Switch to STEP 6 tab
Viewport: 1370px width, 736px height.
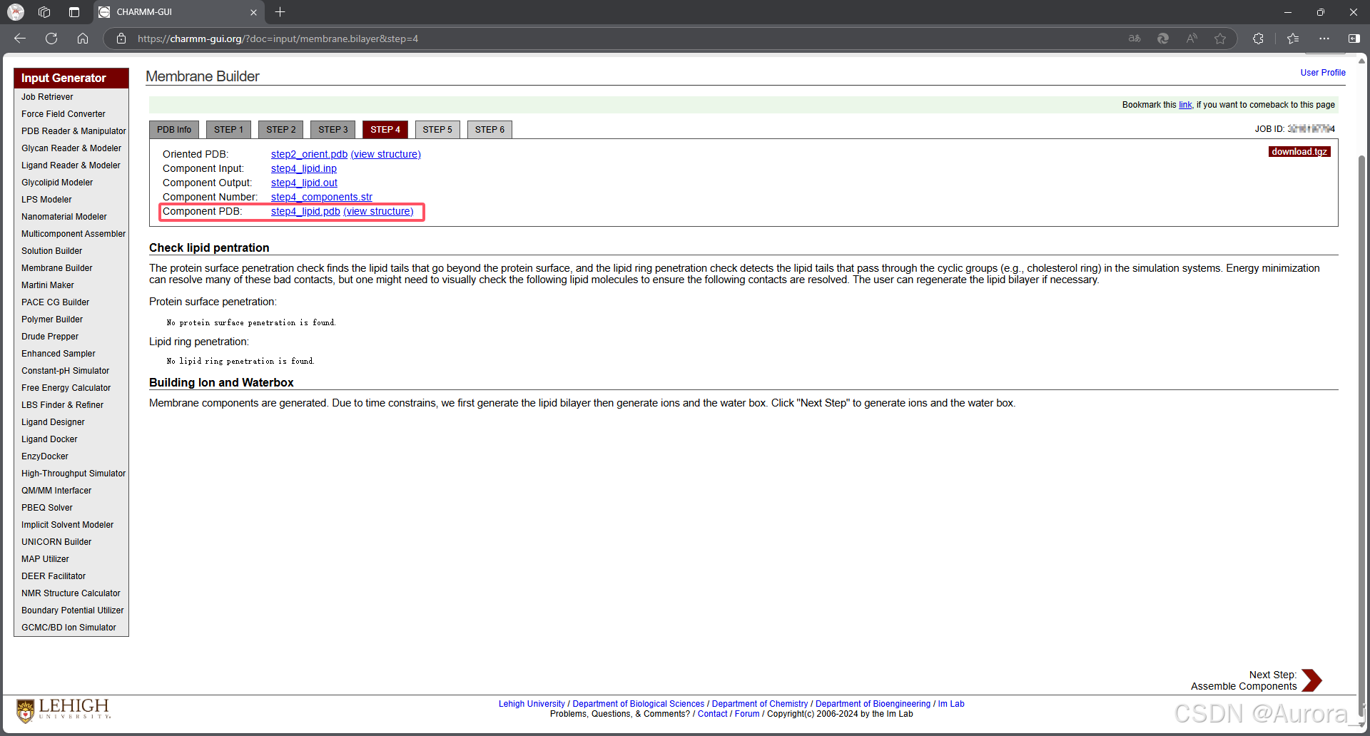(x=489, y=130)
